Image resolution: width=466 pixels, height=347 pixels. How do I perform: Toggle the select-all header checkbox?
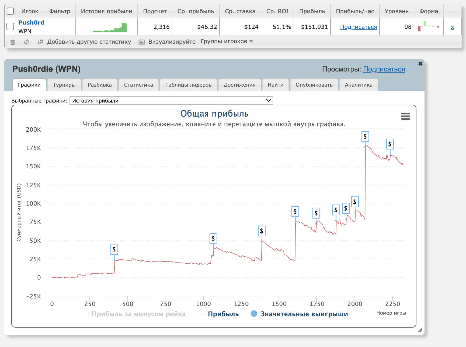coord(10,11)
